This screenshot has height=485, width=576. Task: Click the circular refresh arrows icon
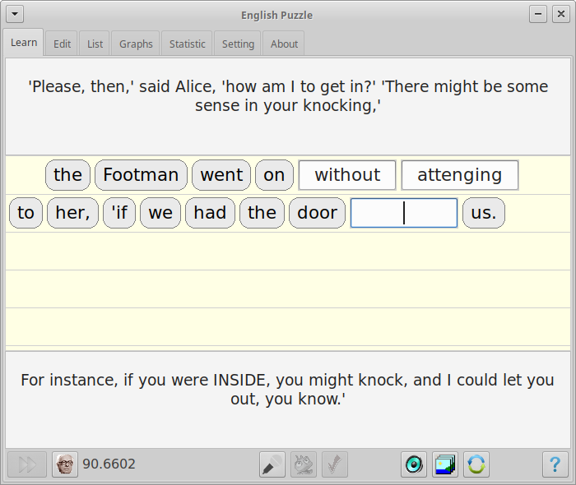click(476, 464)
